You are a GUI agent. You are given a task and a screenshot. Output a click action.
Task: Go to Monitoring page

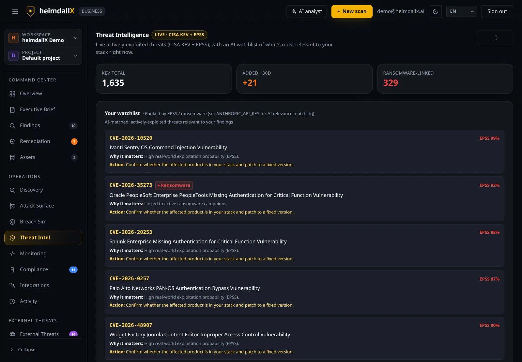coord(43,253)
